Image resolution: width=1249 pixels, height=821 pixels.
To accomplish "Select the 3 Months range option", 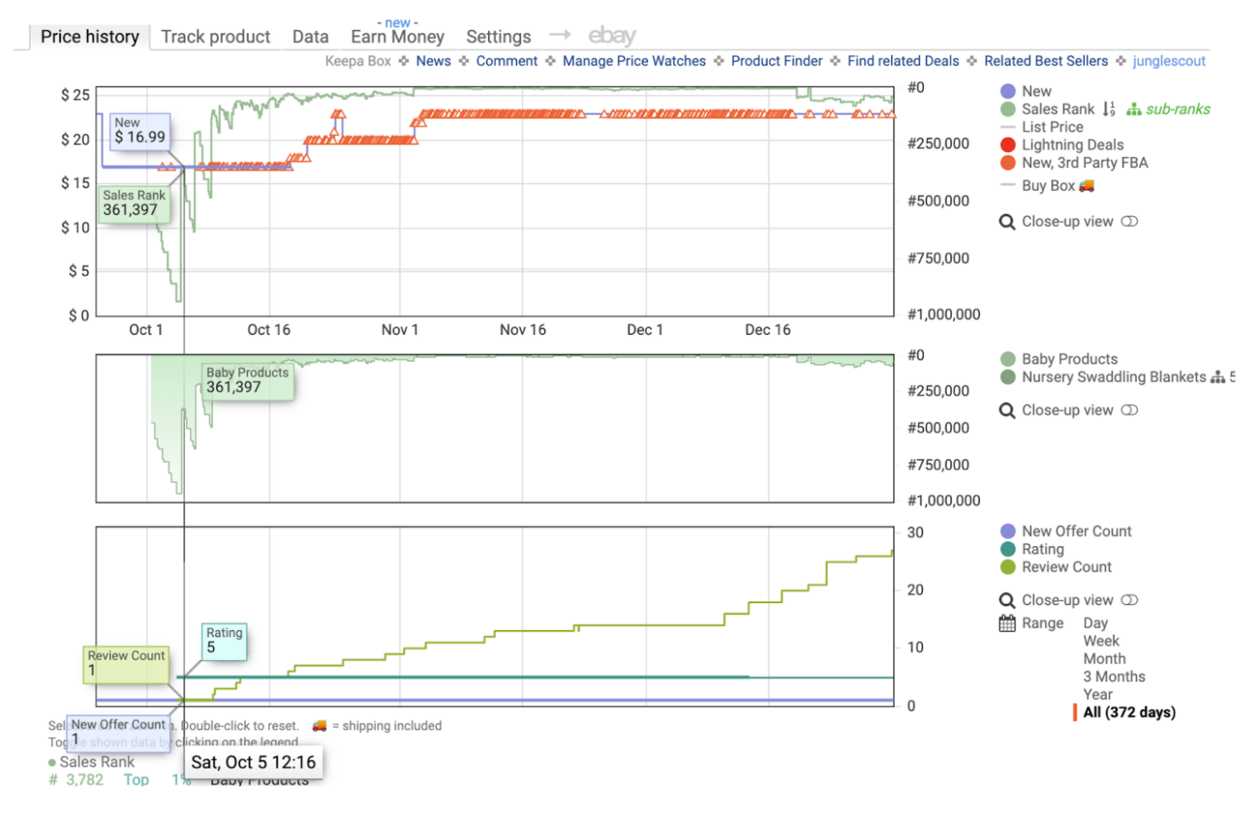I will point(1113,677).
